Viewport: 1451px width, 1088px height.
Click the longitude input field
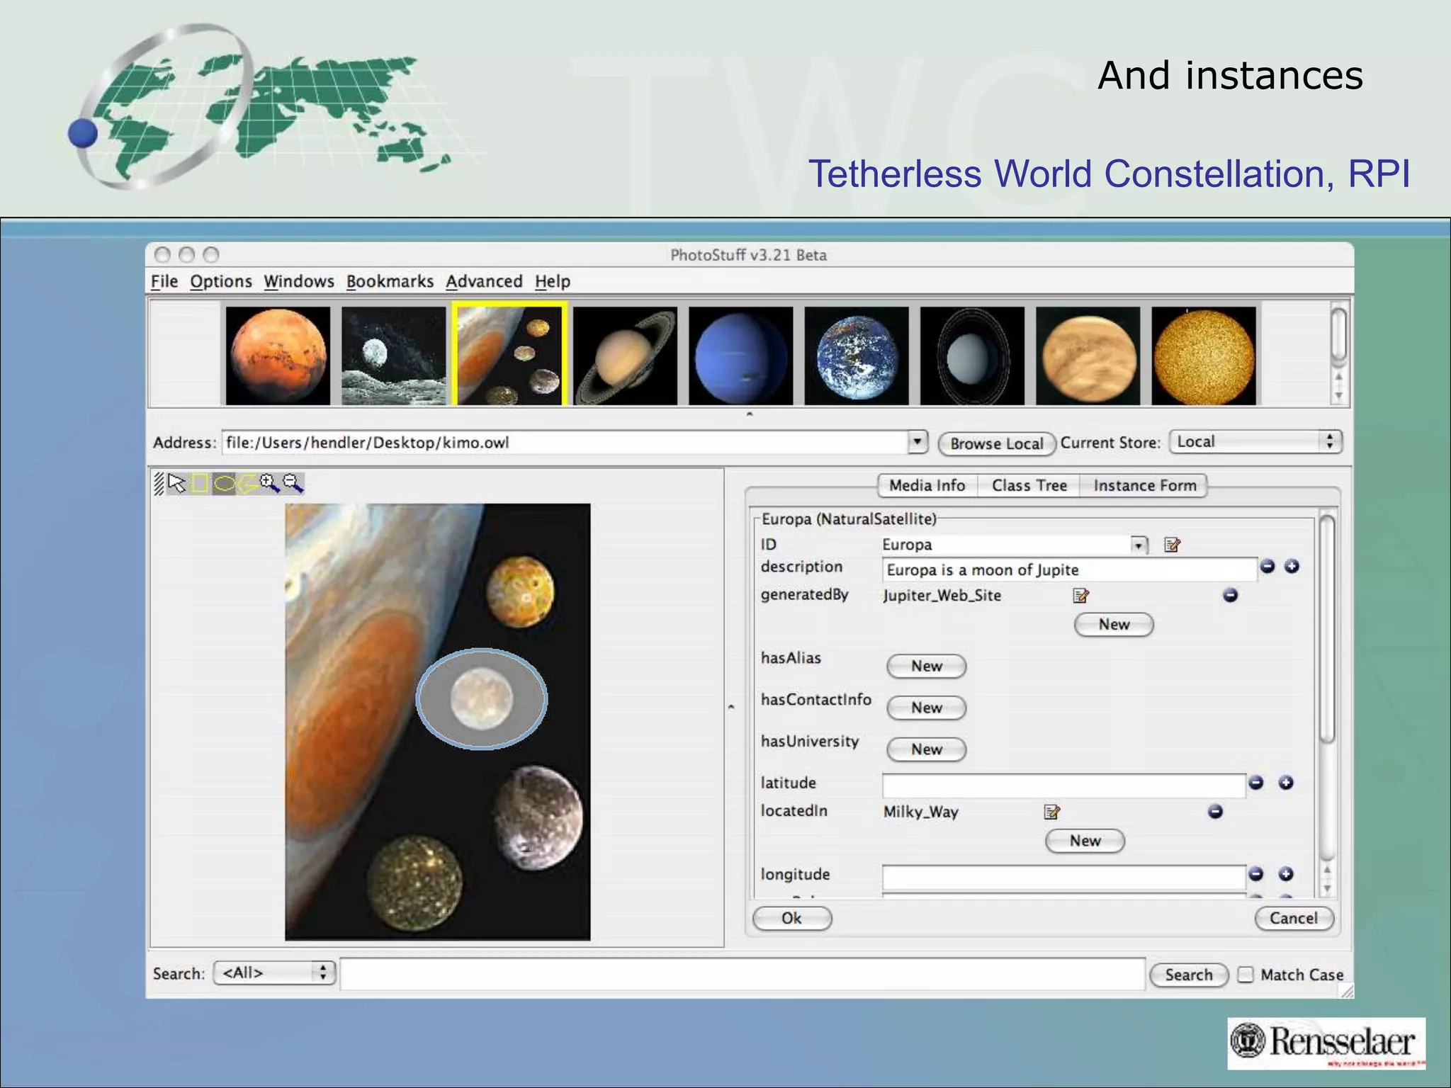click(1063, 877)
